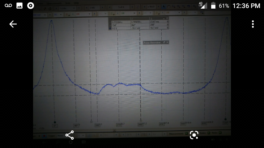
Task: Select the pointer tool in scope toolbar
Action: tap(164, 7)
